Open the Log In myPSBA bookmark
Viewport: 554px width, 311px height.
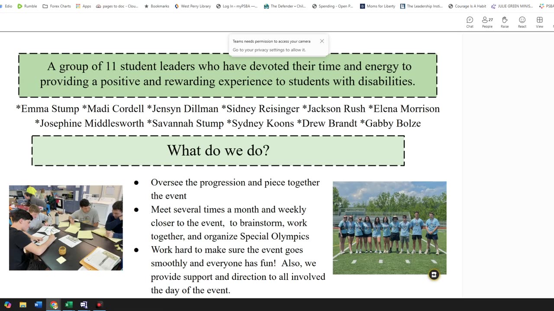[x=237, y=6]
